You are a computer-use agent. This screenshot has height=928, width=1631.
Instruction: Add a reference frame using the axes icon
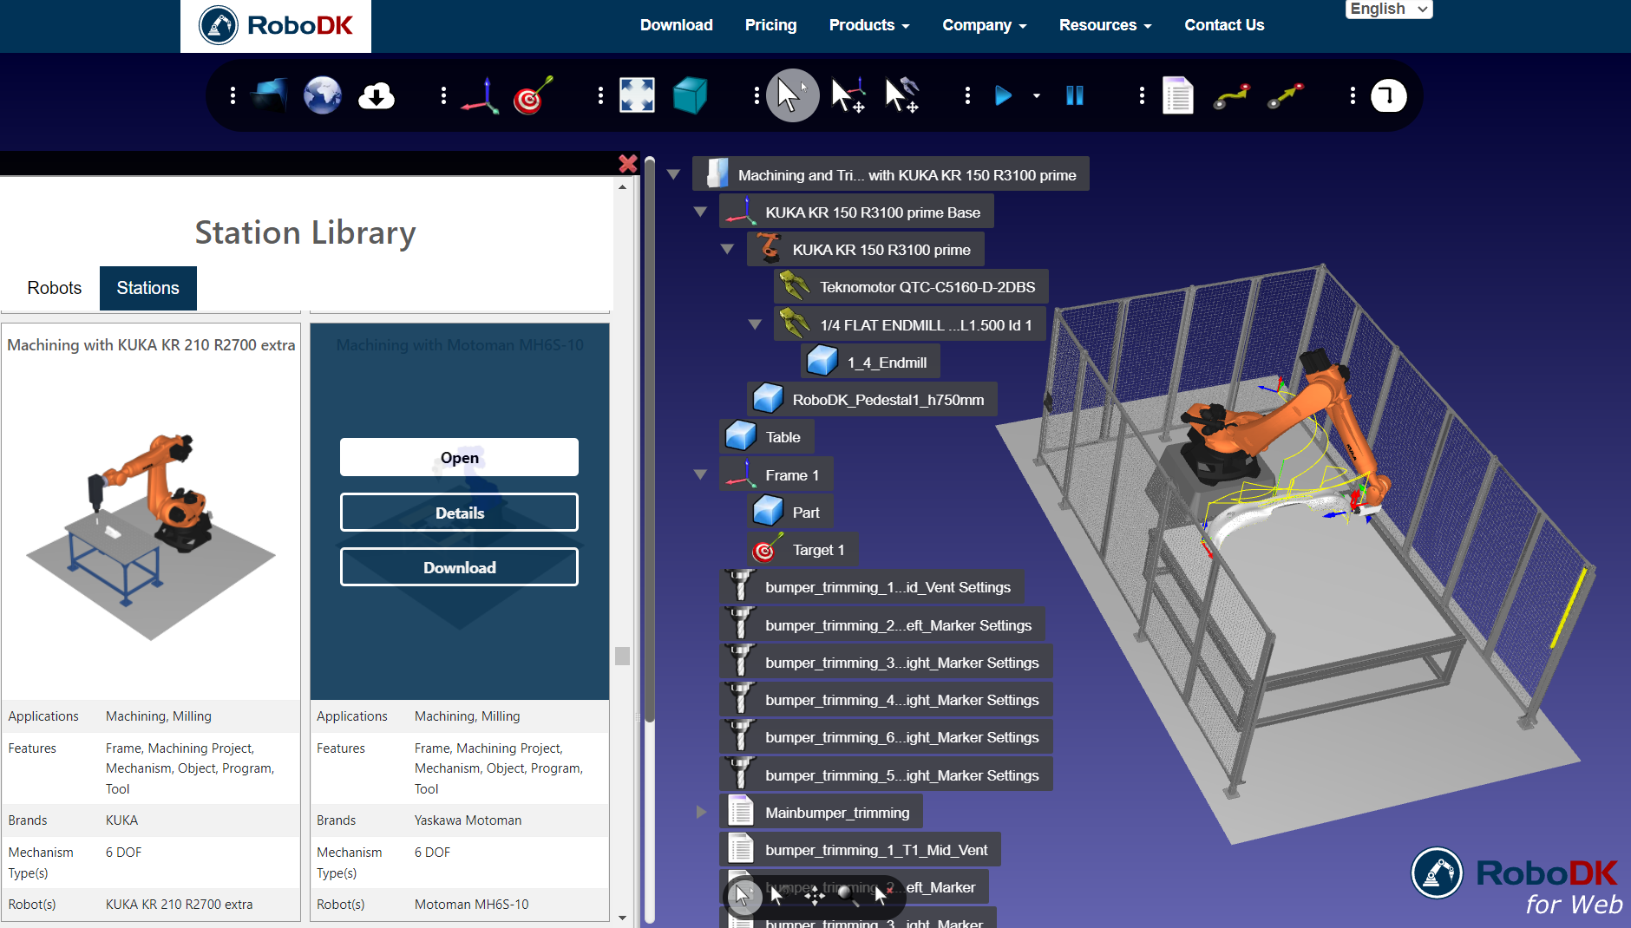coord(480,95)
